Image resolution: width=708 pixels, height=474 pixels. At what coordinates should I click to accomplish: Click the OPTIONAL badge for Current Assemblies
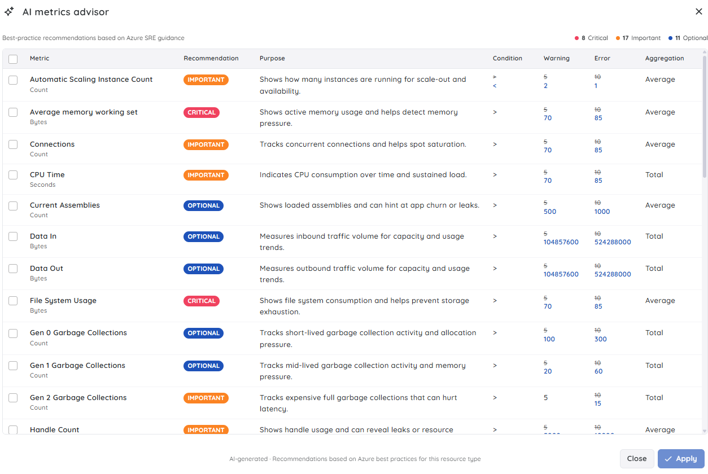point(203,205)
